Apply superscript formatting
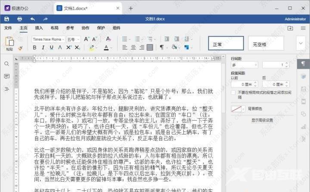This screenshot has width=310, height=192. (x=69, y=47)
